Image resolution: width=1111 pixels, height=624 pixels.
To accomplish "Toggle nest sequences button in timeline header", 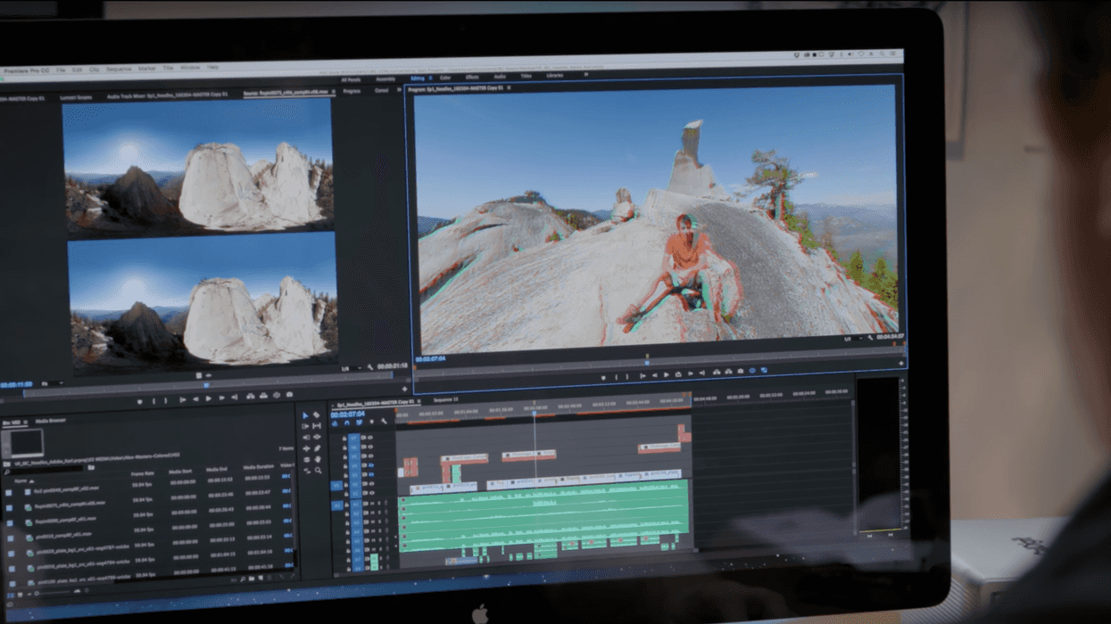I will [x=335, y=423].
